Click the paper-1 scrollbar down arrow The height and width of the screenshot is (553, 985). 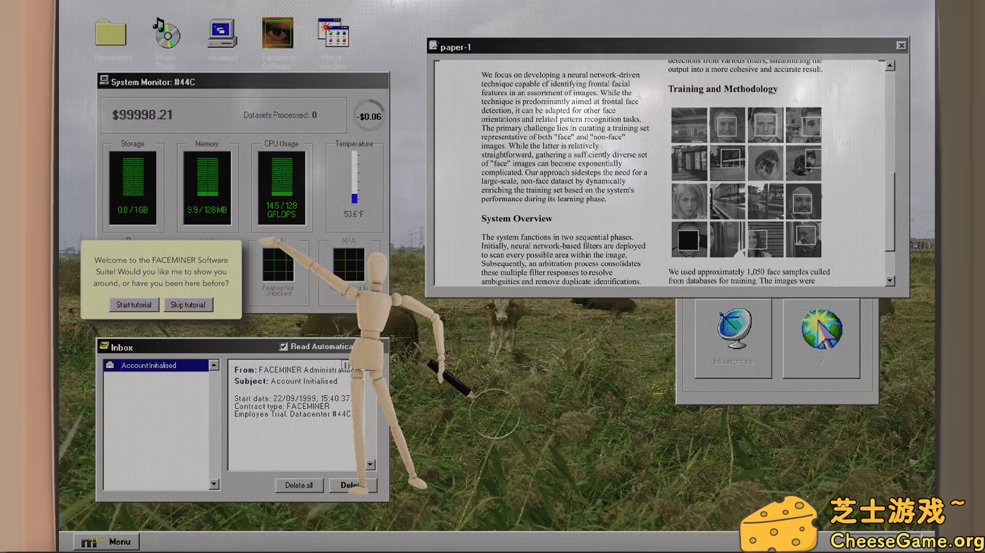pos(890,281)
